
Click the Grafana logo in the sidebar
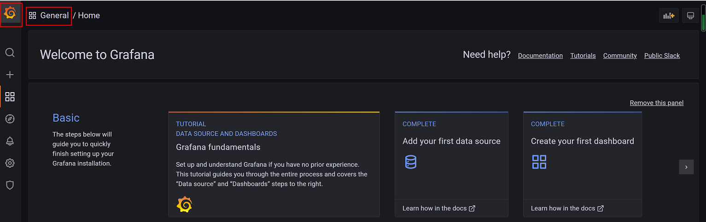point(10,14)
